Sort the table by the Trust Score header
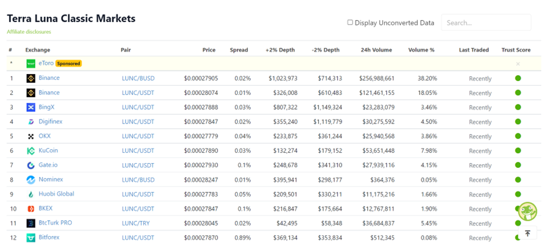The image size is (547, 243). point(516,50)
